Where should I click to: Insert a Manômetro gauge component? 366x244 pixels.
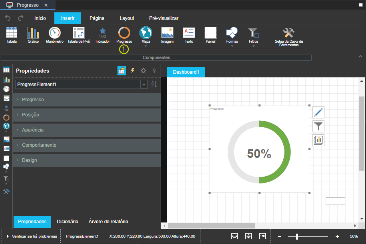point(55,35)
